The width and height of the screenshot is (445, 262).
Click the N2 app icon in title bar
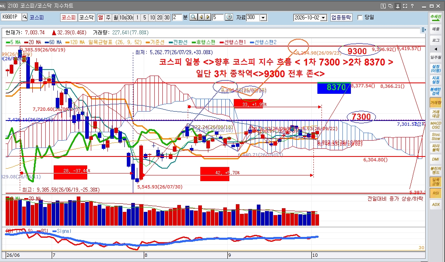[x=3, y=6]
